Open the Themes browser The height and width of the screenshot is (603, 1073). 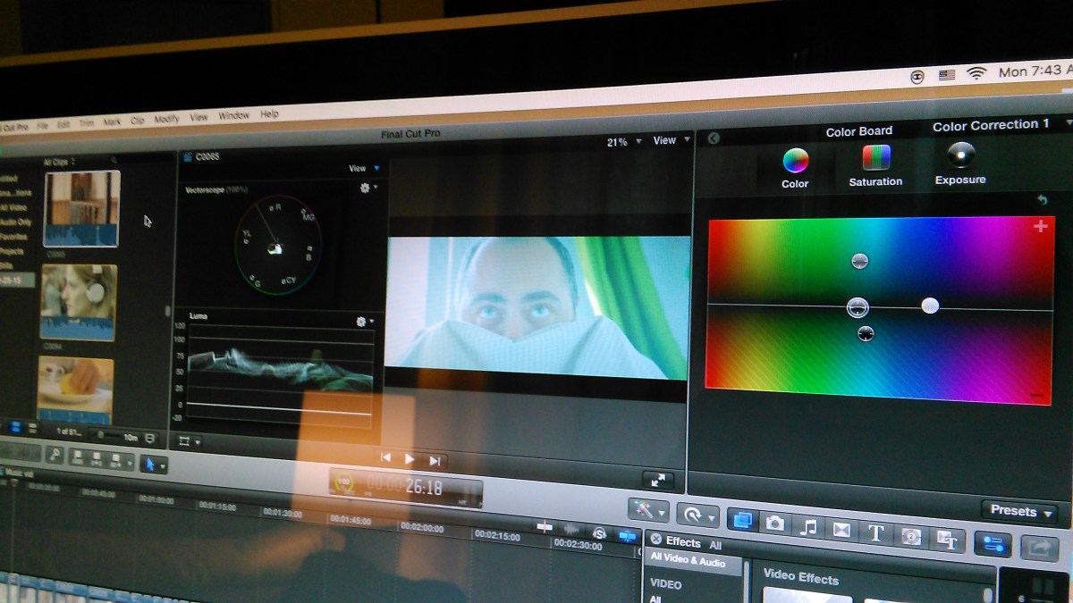[947, 539]
